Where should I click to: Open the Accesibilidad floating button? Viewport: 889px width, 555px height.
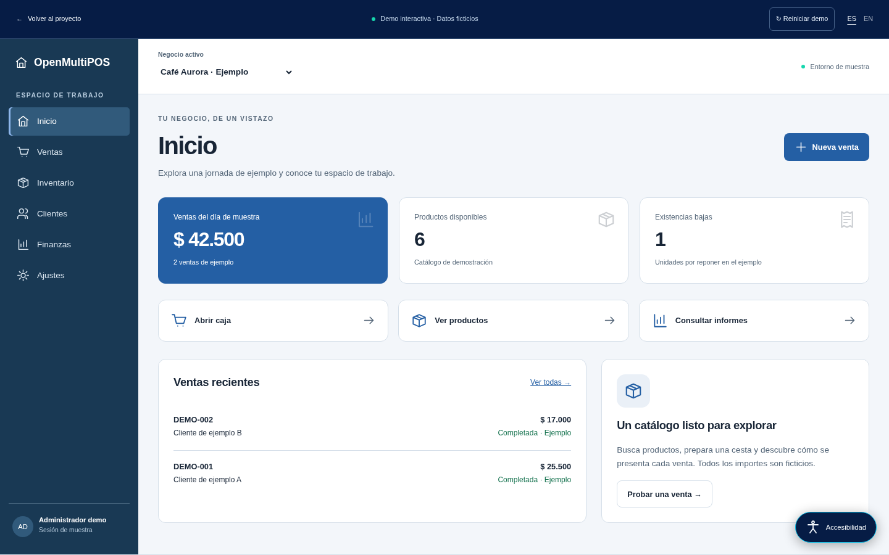tap(836, 527)
